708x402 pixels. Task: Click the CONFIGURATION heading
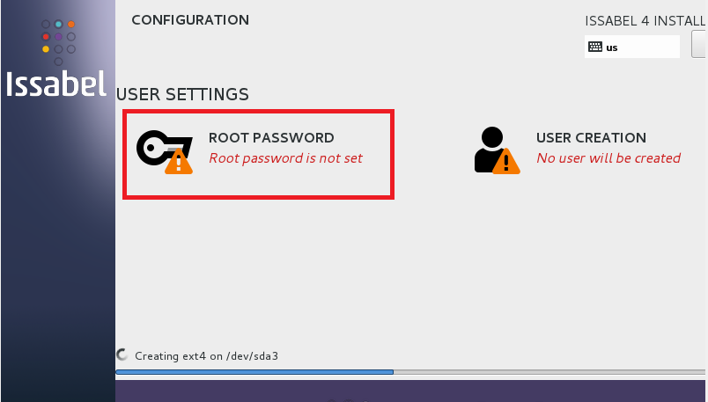click(x=190, y=20)
